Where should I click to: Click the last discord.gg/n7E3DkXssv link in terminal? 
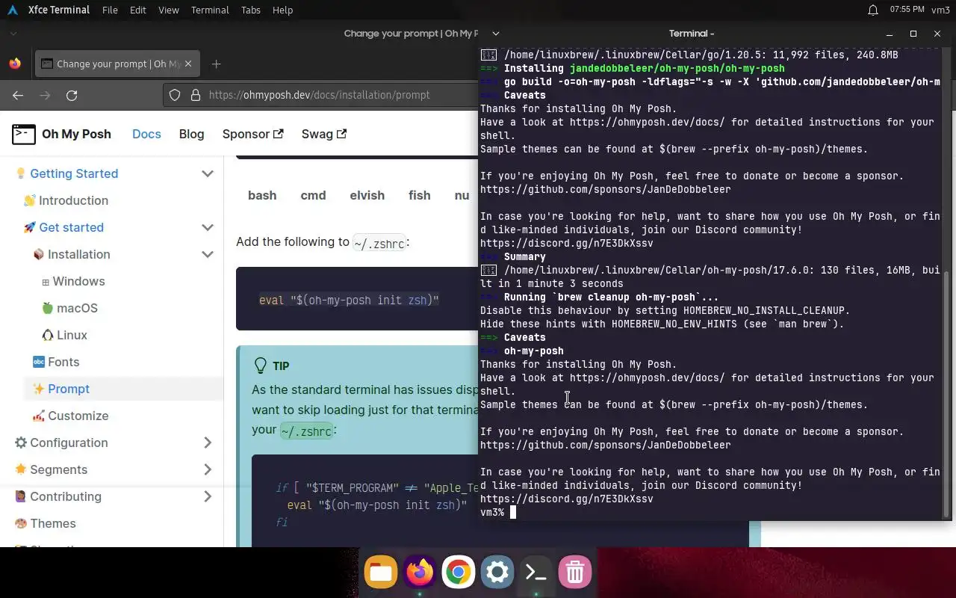(567, 499)
